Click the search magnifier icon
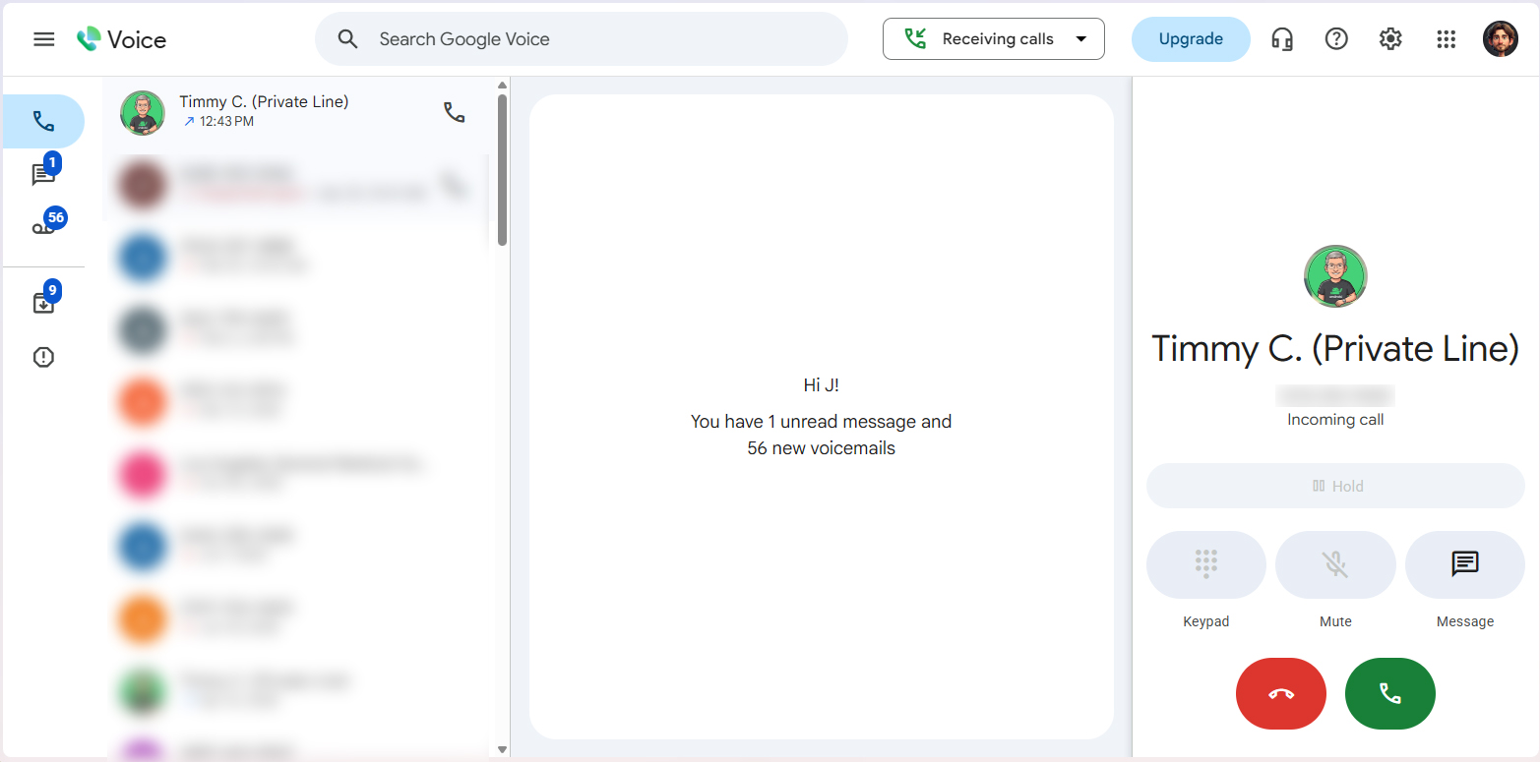This screenshot has width=1540, height=762. 347,39
